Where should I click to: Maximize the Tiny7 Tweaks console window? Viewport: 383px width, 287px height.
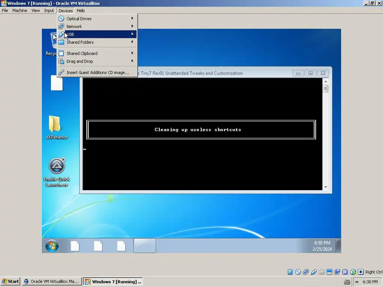pos(310,73)
